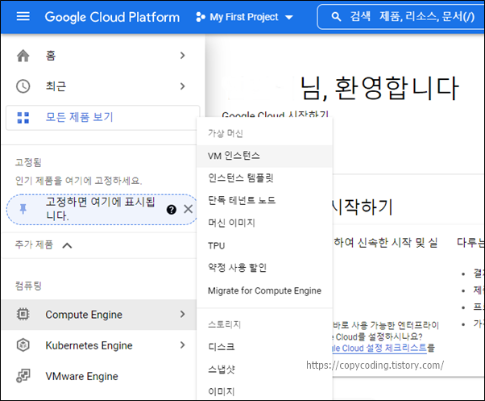Expand the 최근 submenu arrow
The width and height of the screenshot is (485, 401).
183,86
